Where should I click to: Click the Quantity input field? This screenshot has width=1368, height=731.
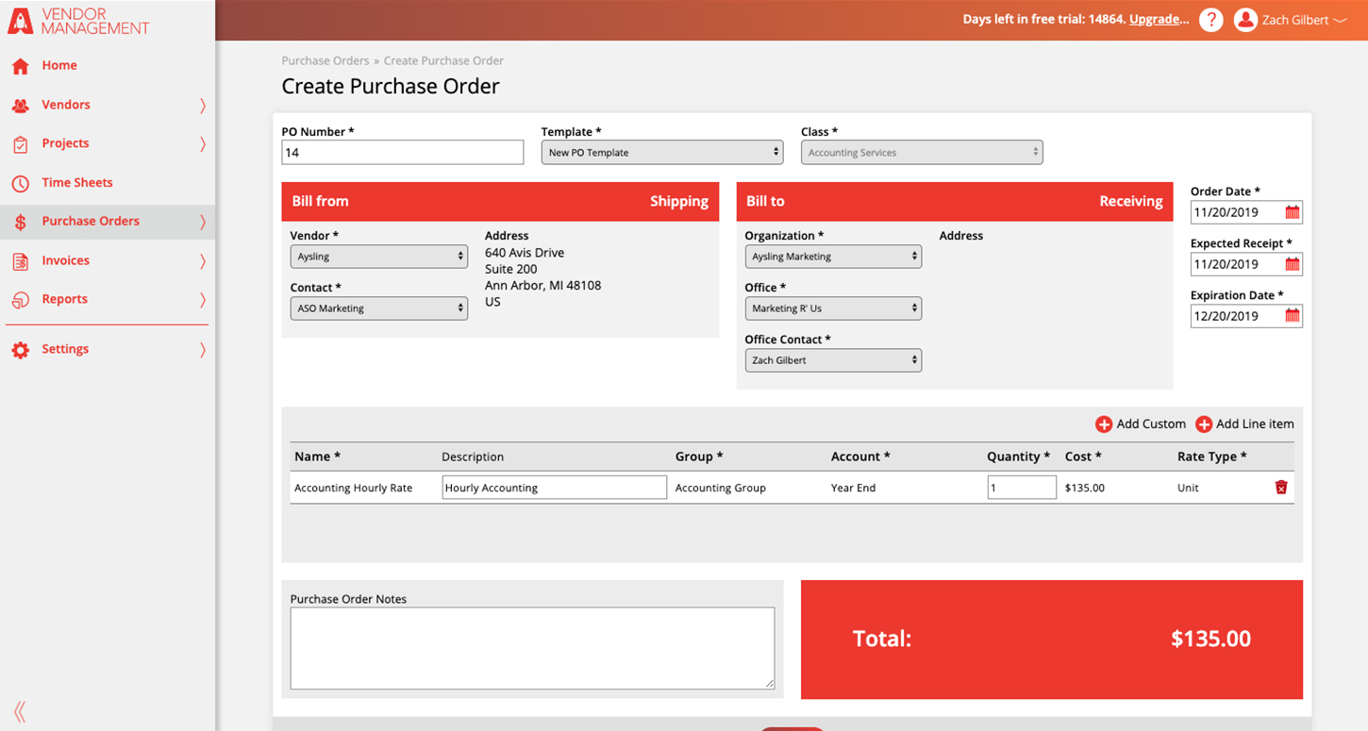tap(1022, 488)
